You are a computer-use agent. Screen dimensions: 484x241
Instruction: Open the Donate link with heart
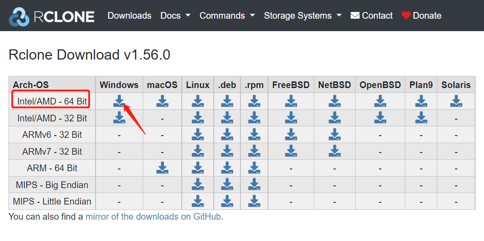coord(421,16)
